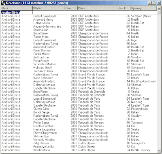Viewport: 162px width, 154px height.
Task: Sort by the Result column header
Action: [124, 8]
